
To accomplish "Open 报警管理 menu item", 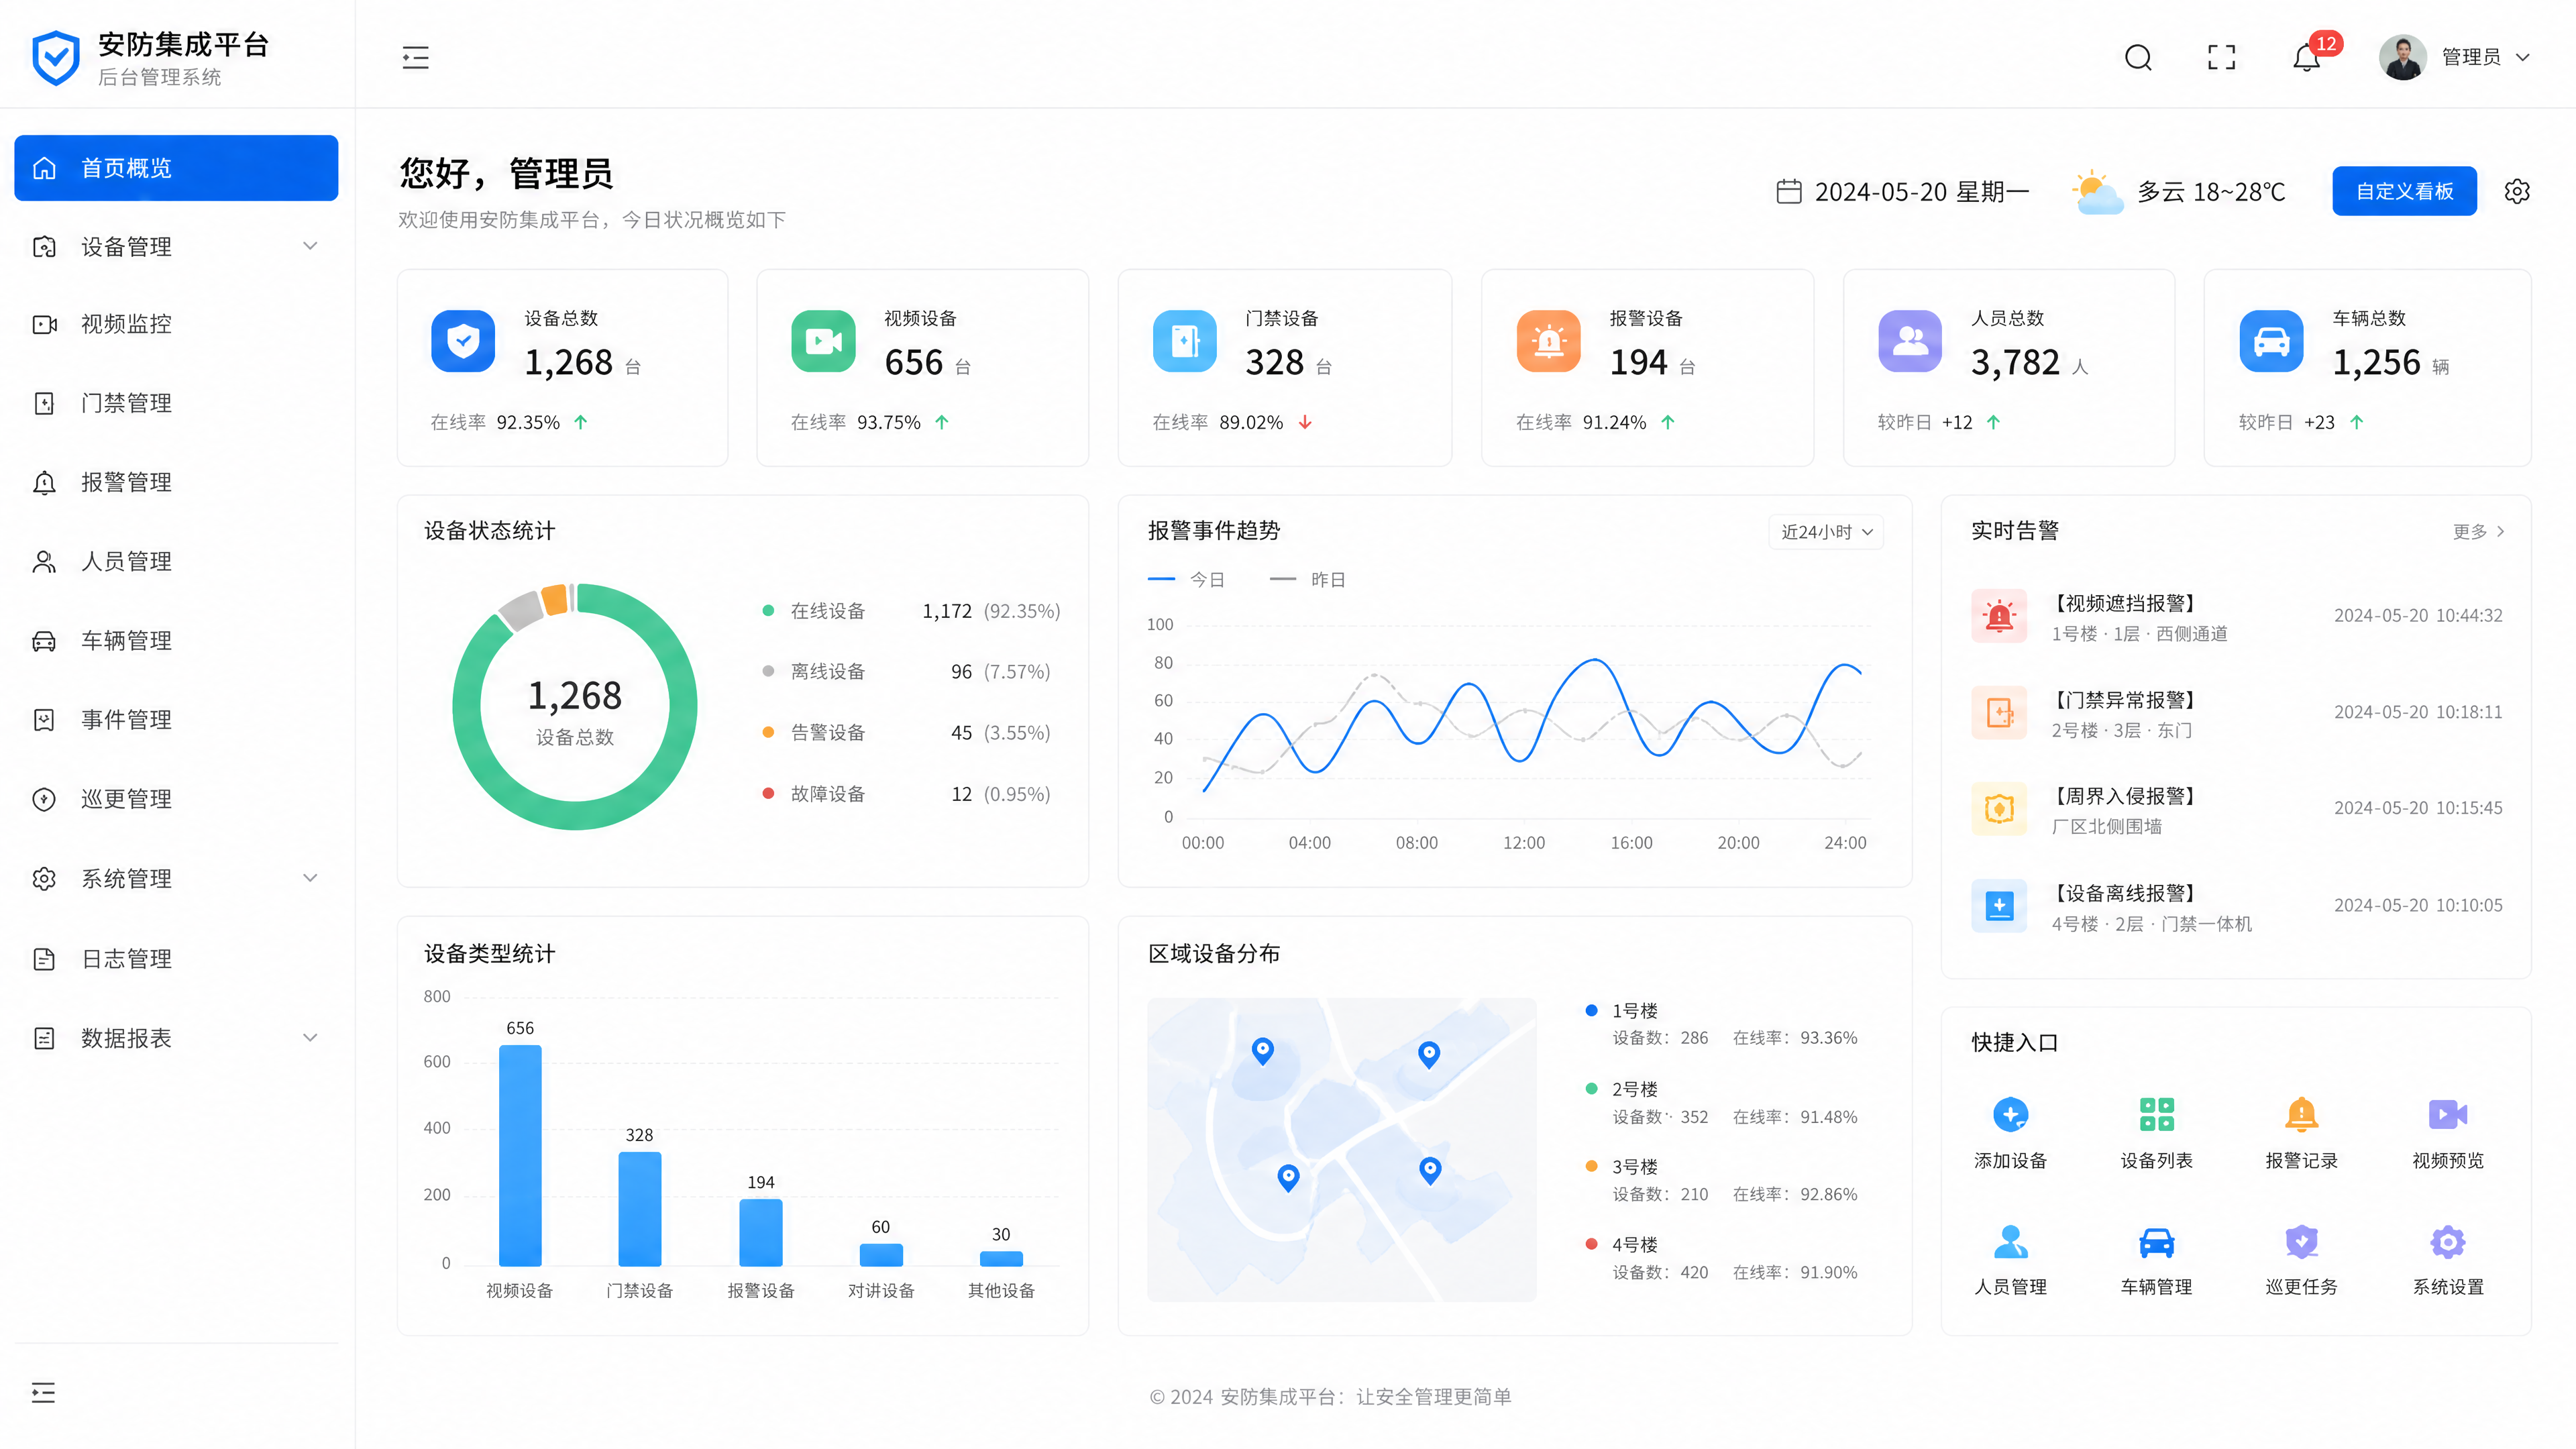I will pos(176,482).
